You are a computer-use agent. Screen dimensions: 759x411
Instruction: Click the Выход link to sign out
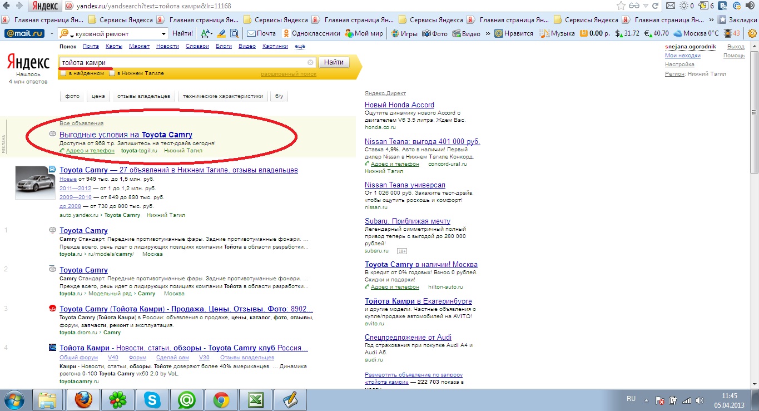tap(736, 47)
